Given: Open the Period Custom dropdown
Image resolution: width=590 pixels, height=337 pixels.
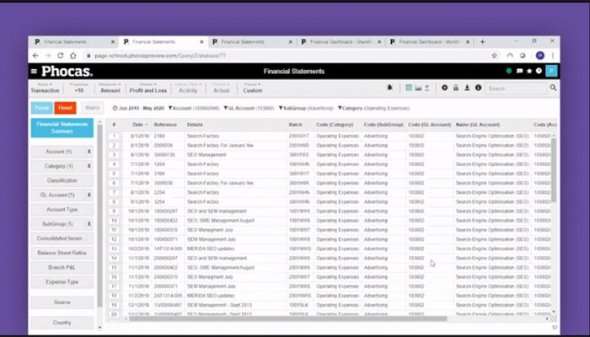Looking at the screenshot, I should click(253, 88).
